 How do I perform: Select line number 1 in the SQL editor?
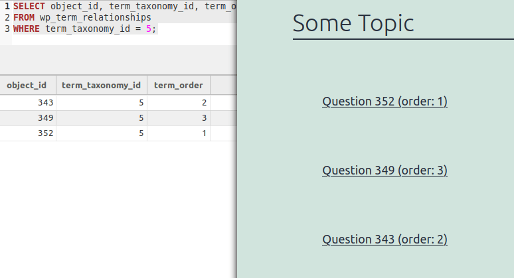click(x=7, y=6)
